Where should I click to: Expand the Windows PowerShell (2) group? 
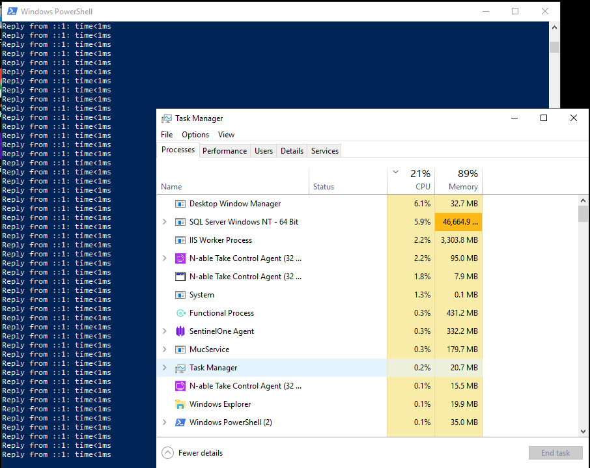165,422
